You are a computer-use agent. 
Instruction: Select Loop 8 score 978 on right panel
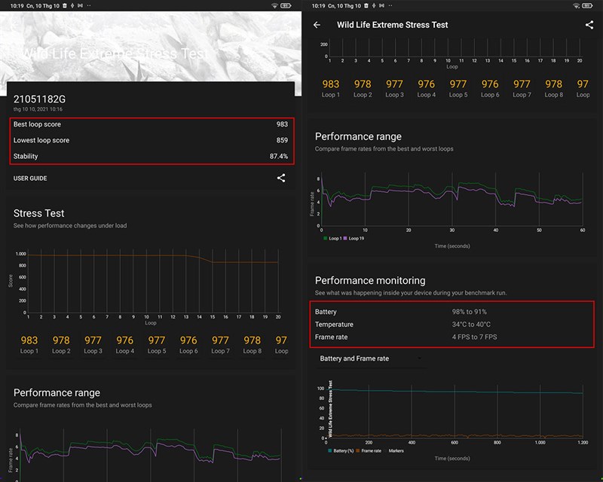553,88
